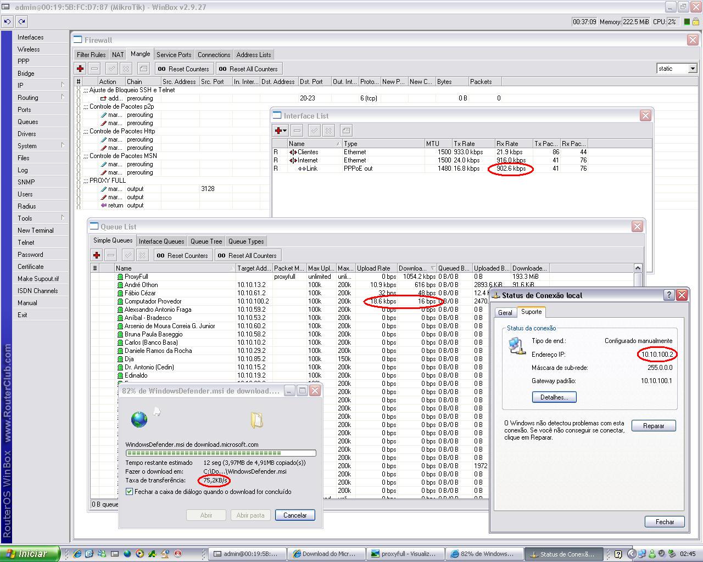This screenshot has width=703, height=562.
Task: Click the comment icon in Interface List toolbar
Action: [346, 131]
